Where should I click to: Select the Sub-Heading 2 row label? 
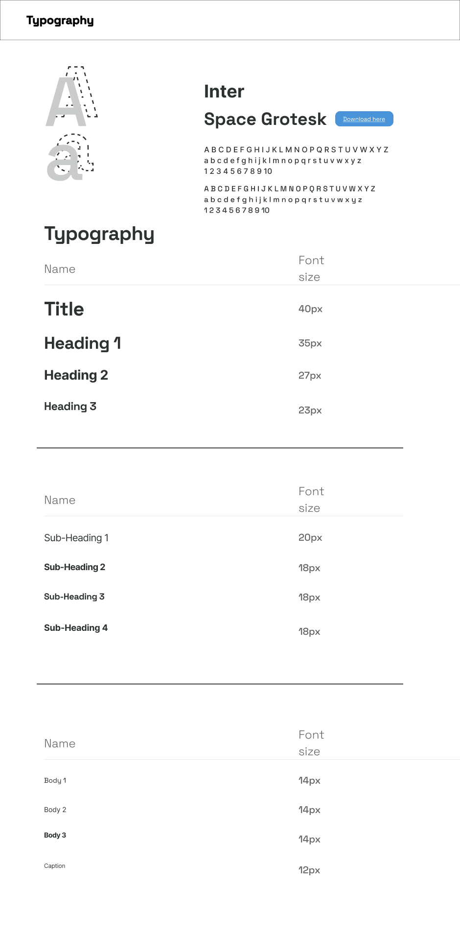pos(74,567)
